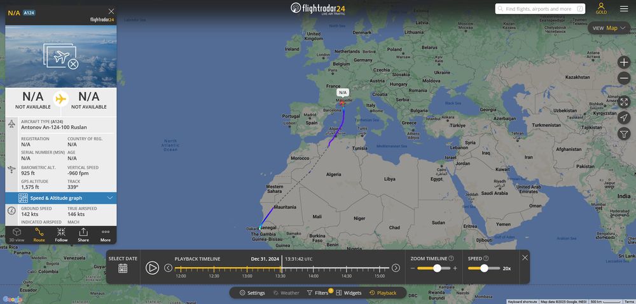
Task: Click the missing aircraft photo placeholder
Action: 61,56
